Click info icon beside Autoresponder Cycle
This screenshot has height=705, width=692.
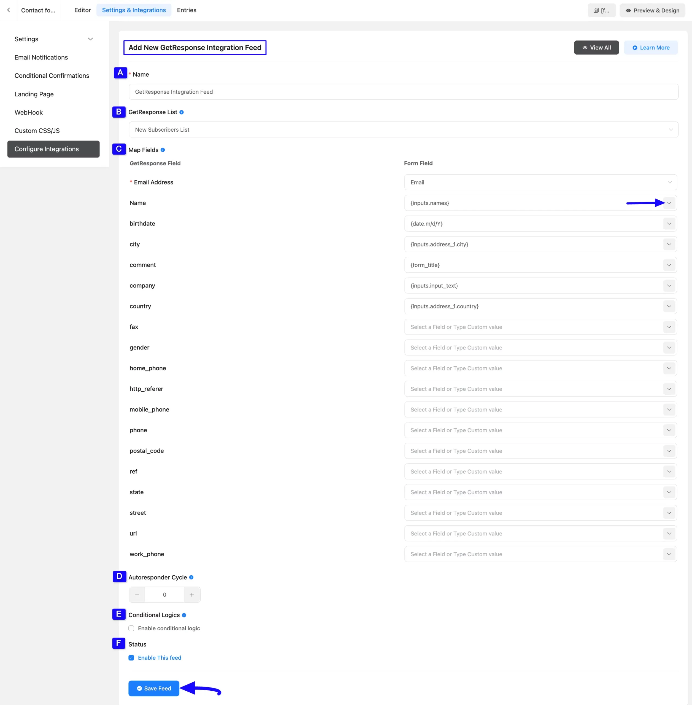click(x=191, y=577)
